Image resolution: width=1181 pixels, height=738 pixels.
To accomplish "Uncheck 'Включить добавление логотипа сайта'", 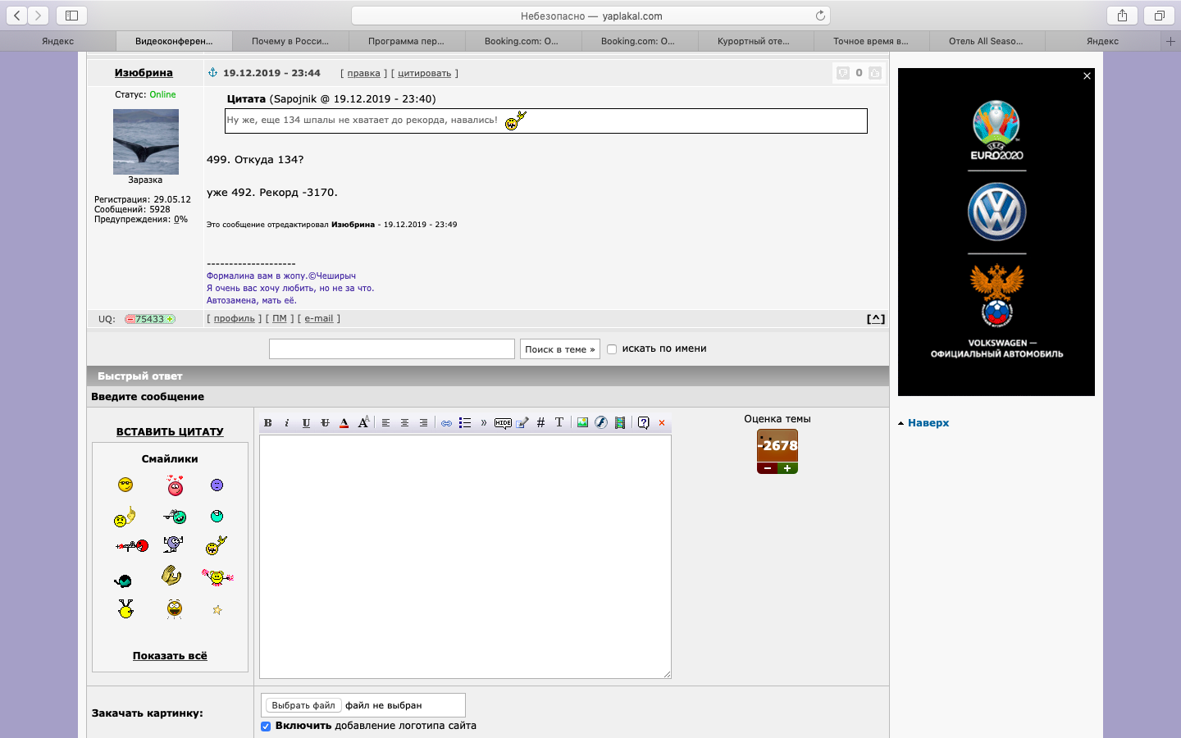I will tap(266, 727).
